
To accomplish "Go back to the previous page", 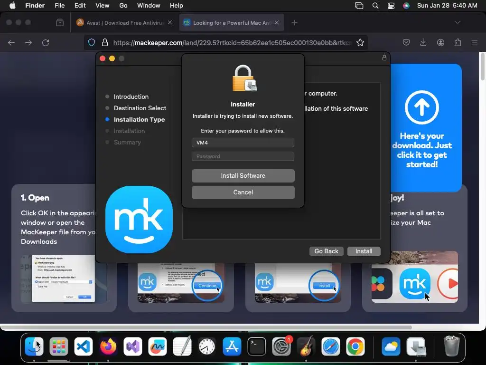I will coord(11,42).
